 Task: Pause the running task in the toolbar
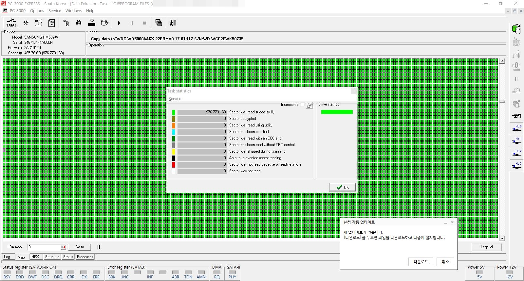tap(132, 23)
